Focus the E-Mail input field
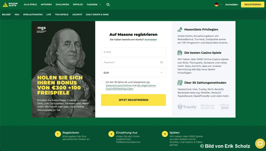Screen dimensions: 266x151 point(133,52)
